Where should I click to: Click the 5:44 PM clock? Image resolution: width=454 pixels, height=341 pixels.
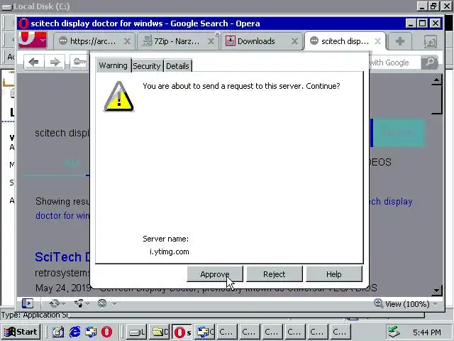click(x=427, y=332)
